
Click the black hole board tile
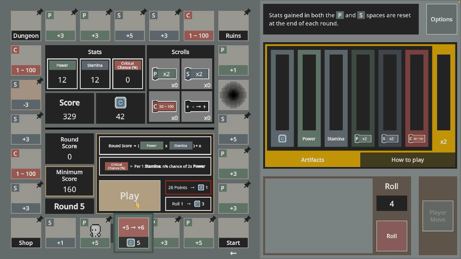tap(233, 95)
